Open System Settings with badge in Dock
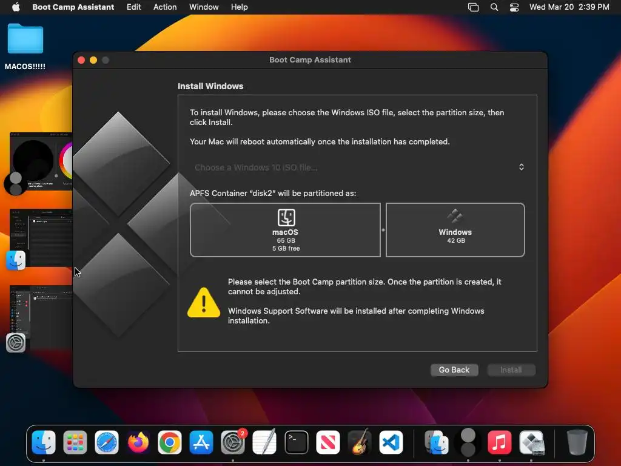621x466 pixels. coord(233,442)
